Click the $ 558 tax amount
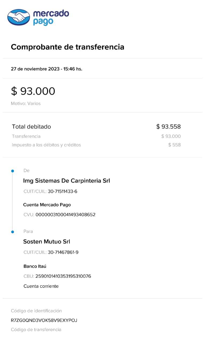 point(174,145)
